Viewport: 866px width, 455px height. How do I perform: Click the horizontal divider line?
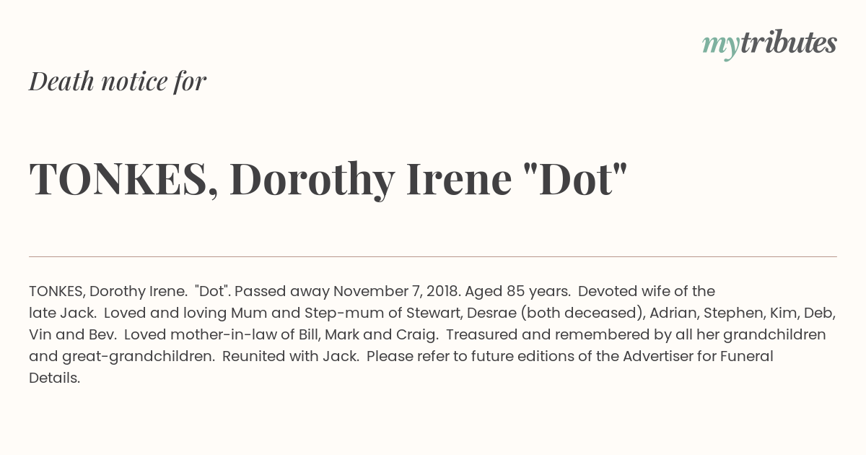pos(433,256)
